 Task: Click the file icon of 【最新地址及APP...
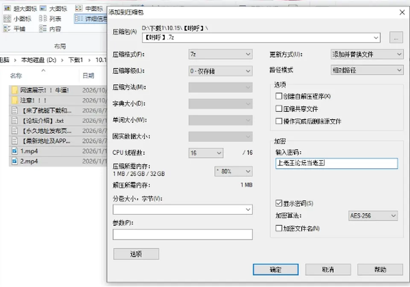(15, 141)
